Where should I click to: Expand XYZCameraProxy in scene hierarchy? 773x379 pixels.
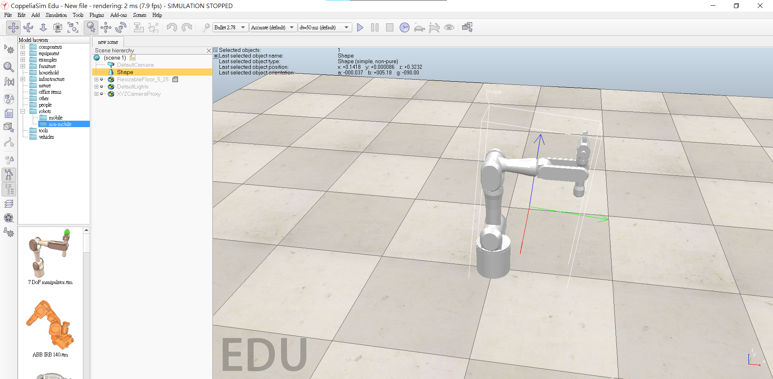point(96,94)
